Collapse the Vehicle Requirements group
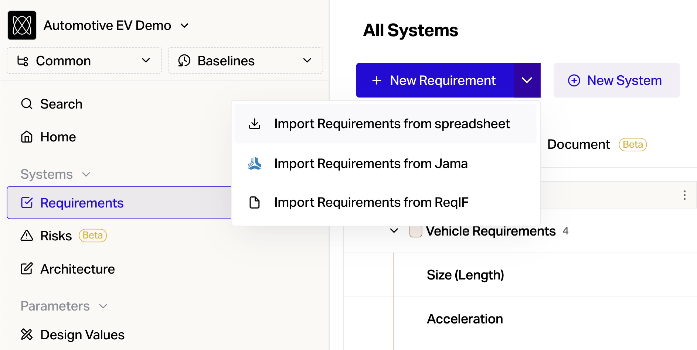Screen dimensions: 697x350 [394, 231]
